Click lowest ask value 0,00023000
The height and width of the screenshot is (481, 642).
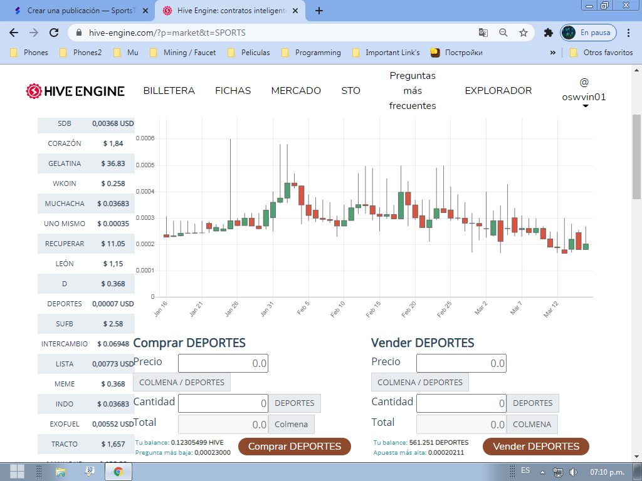pos(213,452)
